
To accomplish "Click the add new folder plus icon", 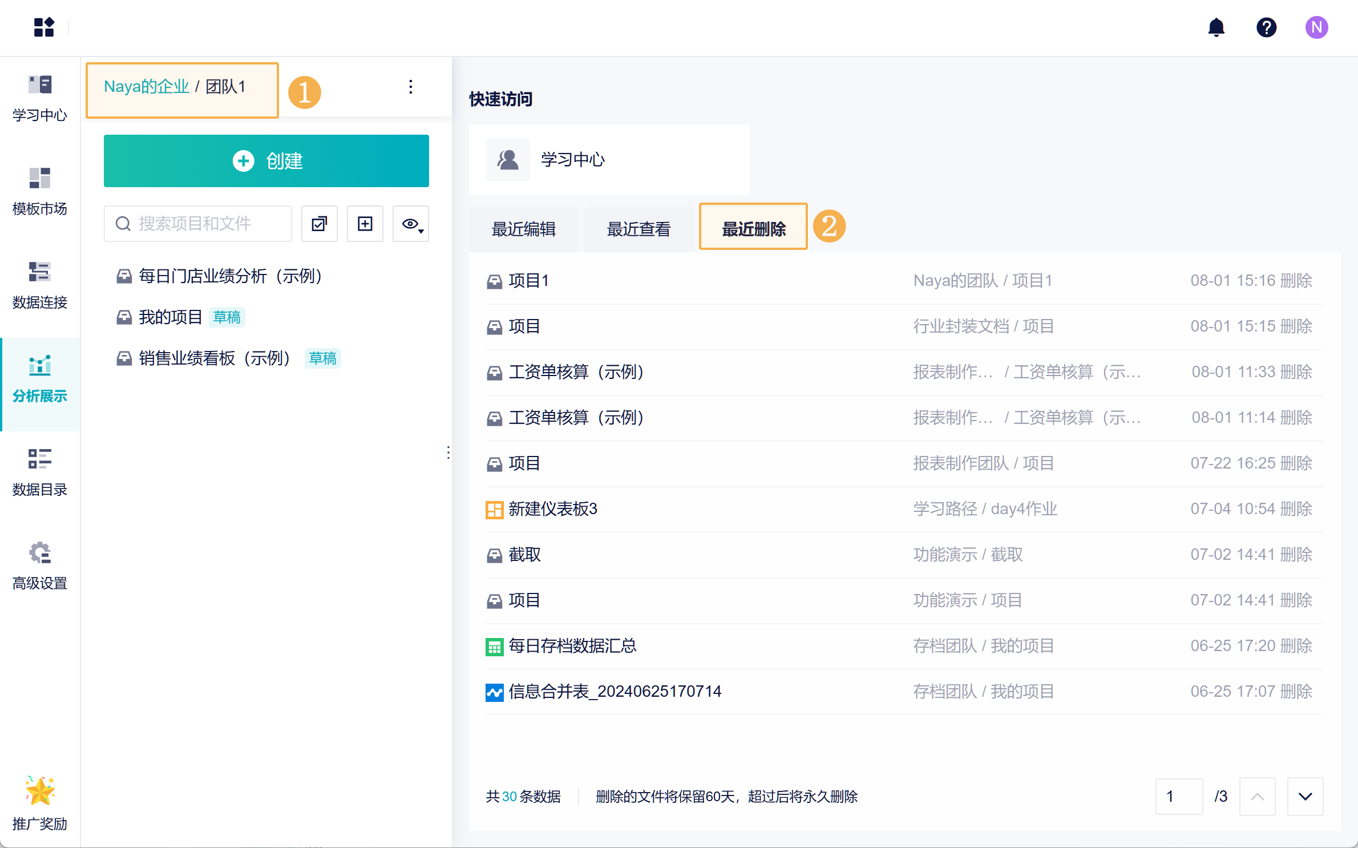I will click(x=365, y=224).
